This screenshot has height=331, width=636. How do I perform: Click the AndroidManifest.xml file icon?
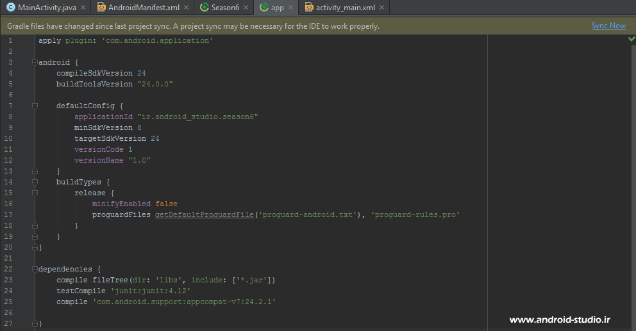point(101,8)
